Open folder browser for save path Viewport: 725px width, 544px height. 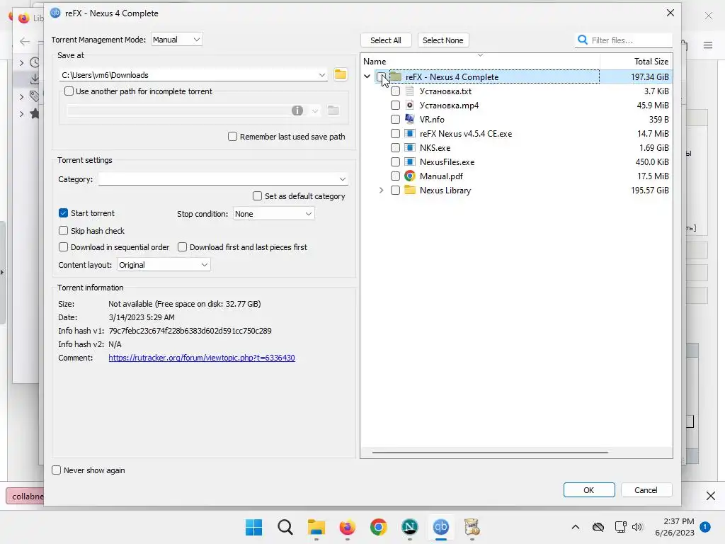[x=341, y=74]
